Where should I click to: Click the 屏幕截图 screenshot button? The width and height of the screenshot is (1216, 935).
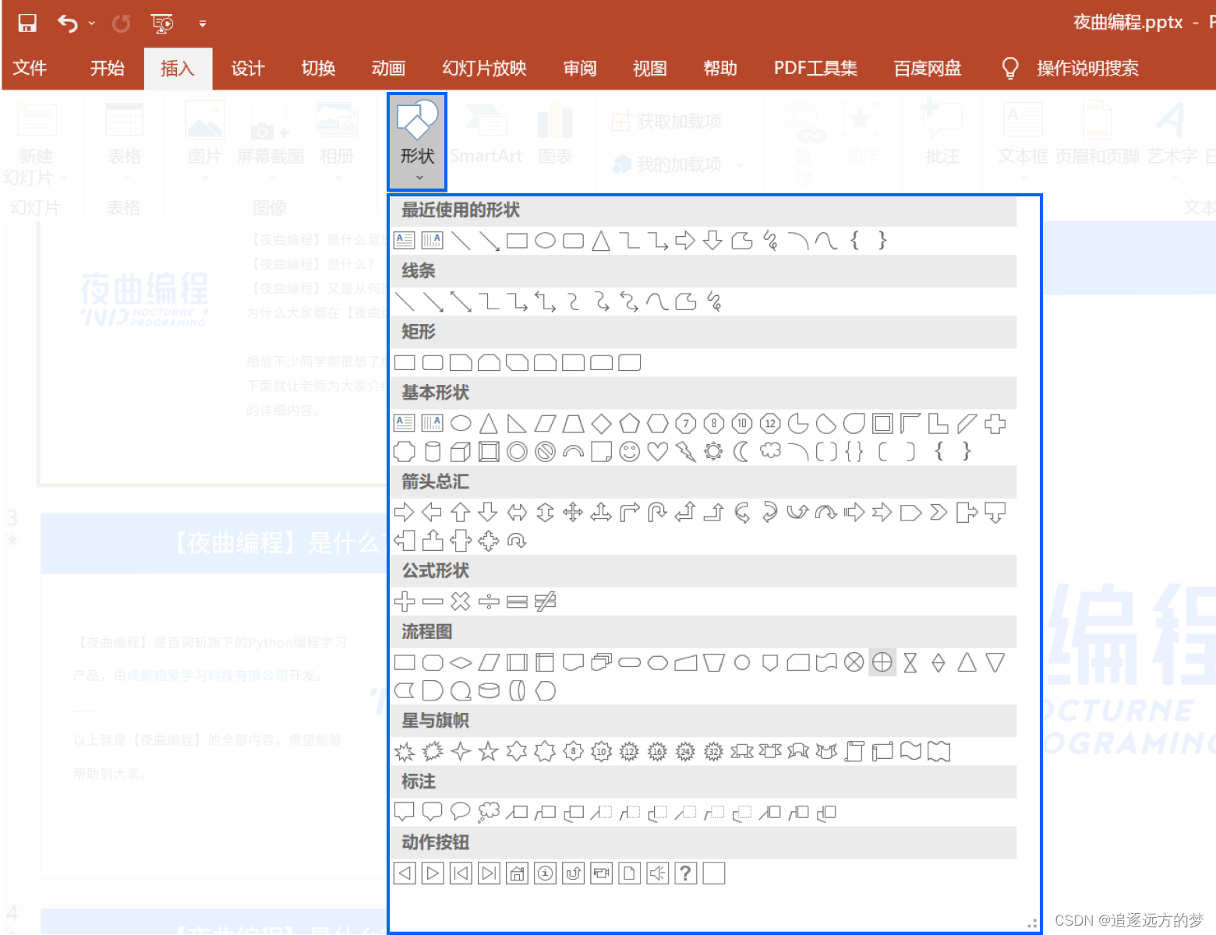pos(270,140)
